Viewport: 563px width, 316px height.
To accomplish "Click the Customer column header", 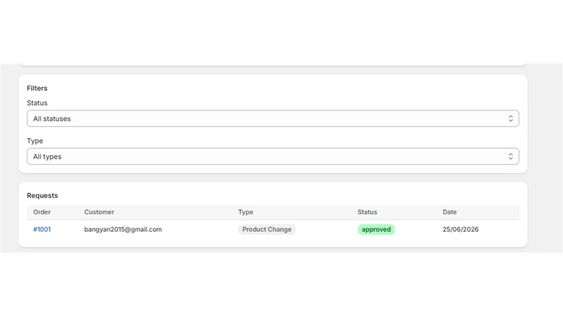I will [99, 212].
